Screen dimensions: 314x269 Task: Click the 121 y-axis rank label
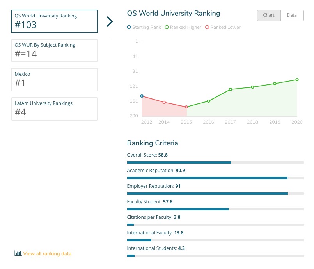(134, 86)
